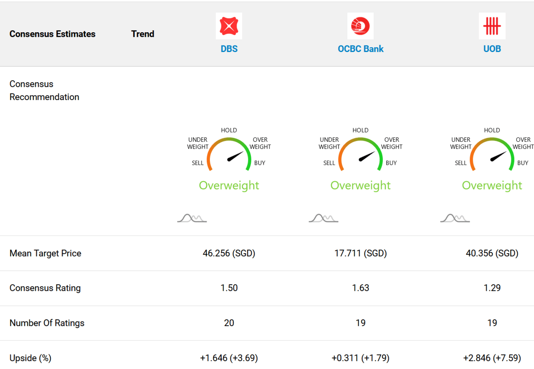Click the Upside (%) row label
This screenshot has height=369, width=534.
(31, 358)
